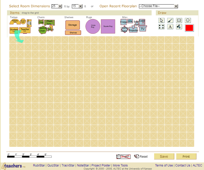This screenshot has width=204, height=170.
Task: Open the Choose File recent floorplan dropdown
Action: tap(176, 6)
